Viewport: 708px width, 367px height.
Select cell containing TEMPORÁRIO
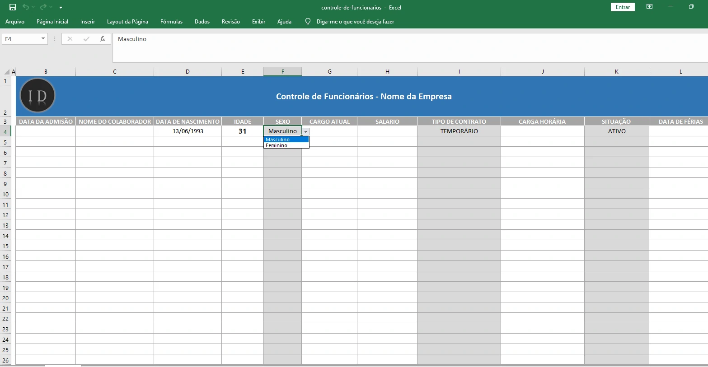tap(459, 131)
